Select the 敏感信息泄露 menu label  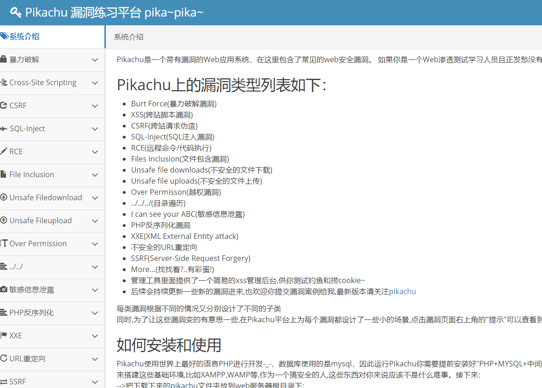[x=32, y=290]
